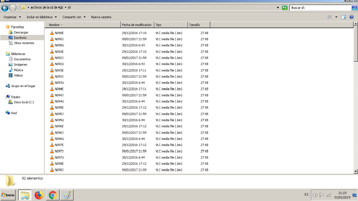This screenshot has height=201, width=358.
Task: Select file N097U
Action: click(x=59, y=157)
